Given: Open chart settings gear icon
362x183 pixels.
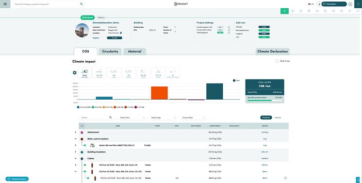Looking at the screenshot, I should coord(75,73).
